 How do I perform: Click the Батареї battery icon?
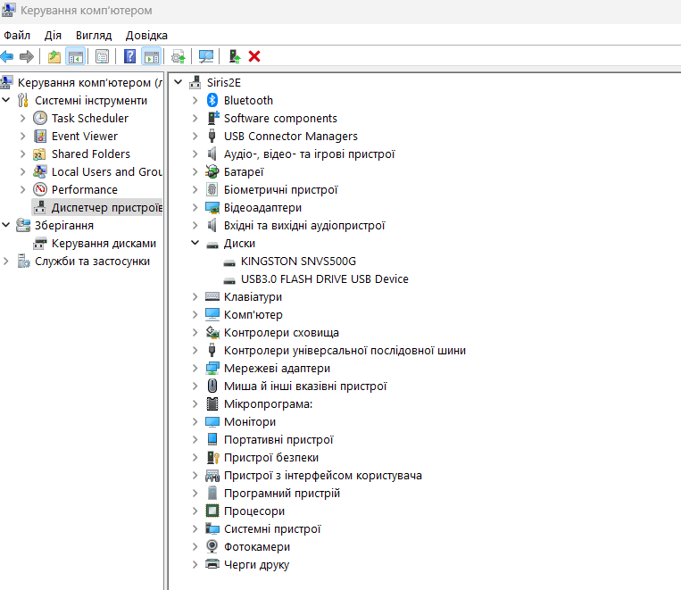tap(212, 171)
